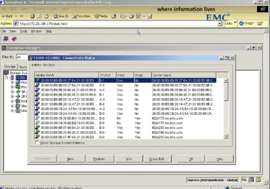Open the Media toolbar button
270x189 pixels.
[x=101, y=16]
